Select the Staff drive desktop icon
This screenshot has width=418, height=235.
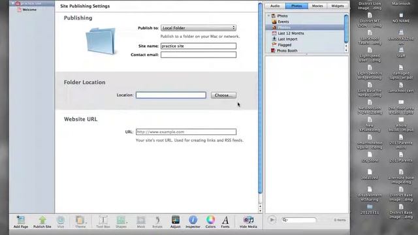[401, 52]
